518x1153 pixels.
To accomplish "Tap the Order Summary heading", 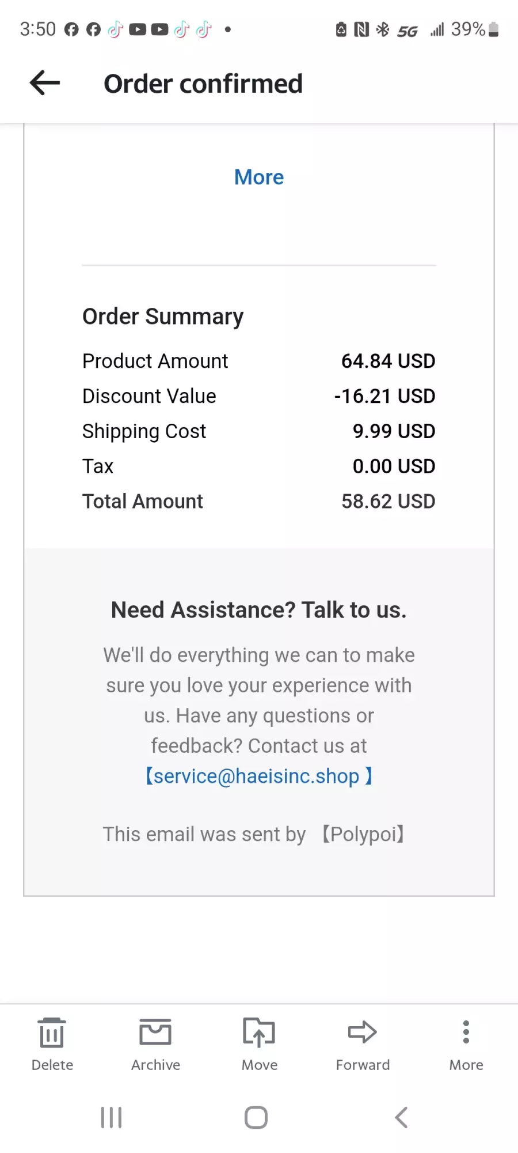I will pos(163,316).
